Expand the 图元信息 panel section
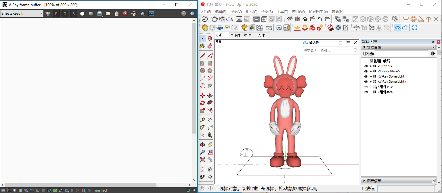 [x=364, y=181]
